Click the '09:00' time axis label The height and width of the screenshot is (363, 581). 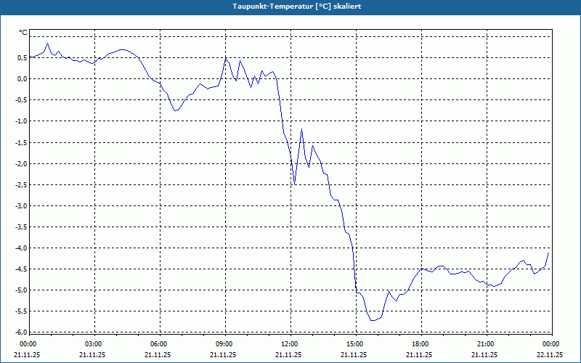(x=224, y=344)
